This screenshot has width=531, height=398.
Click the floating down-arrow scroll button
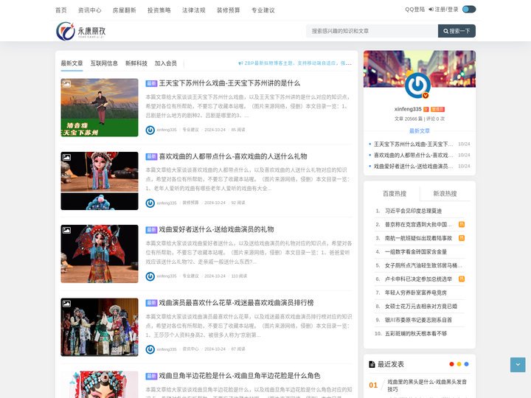coord(518,365)
